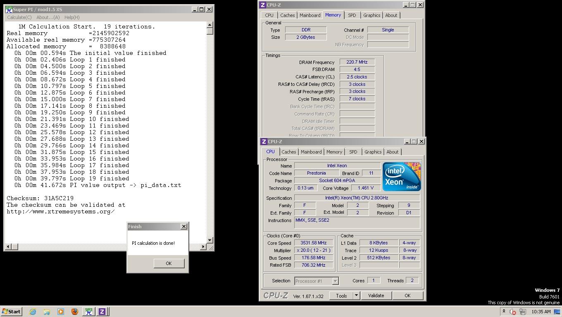The image size is (562, 317).
Task: Click Code Name field Prestonia
Action: point(317,173)
